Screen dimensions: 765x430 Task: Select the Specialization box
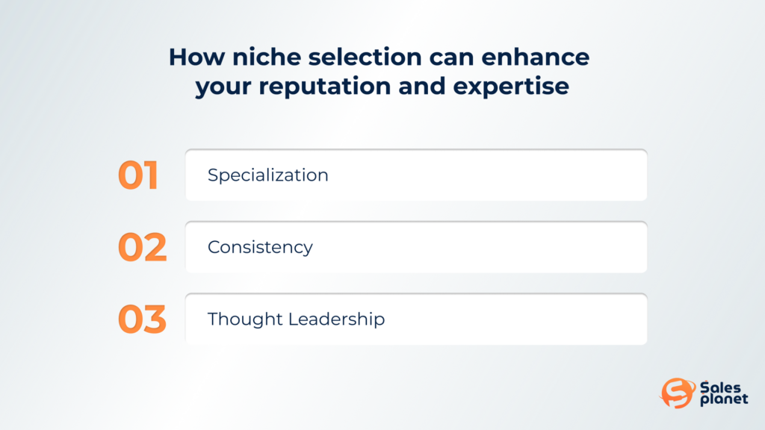[416, 175]
